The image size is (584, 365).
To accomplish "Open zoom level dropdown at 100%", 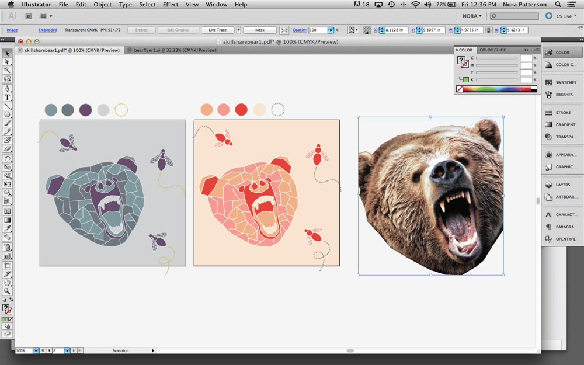I will tap(36, 350).
